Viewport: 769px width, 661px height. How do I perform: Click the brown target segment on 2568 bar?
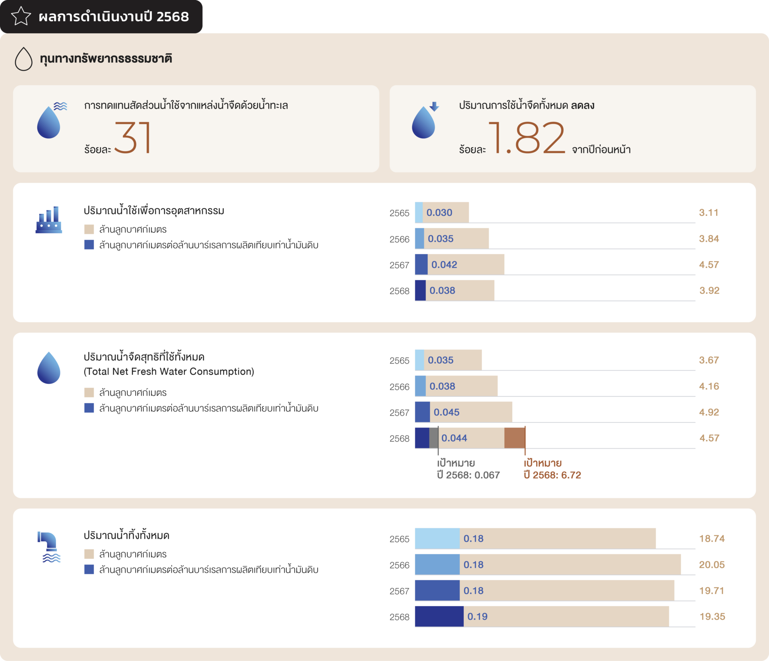[x=514, y=438]
